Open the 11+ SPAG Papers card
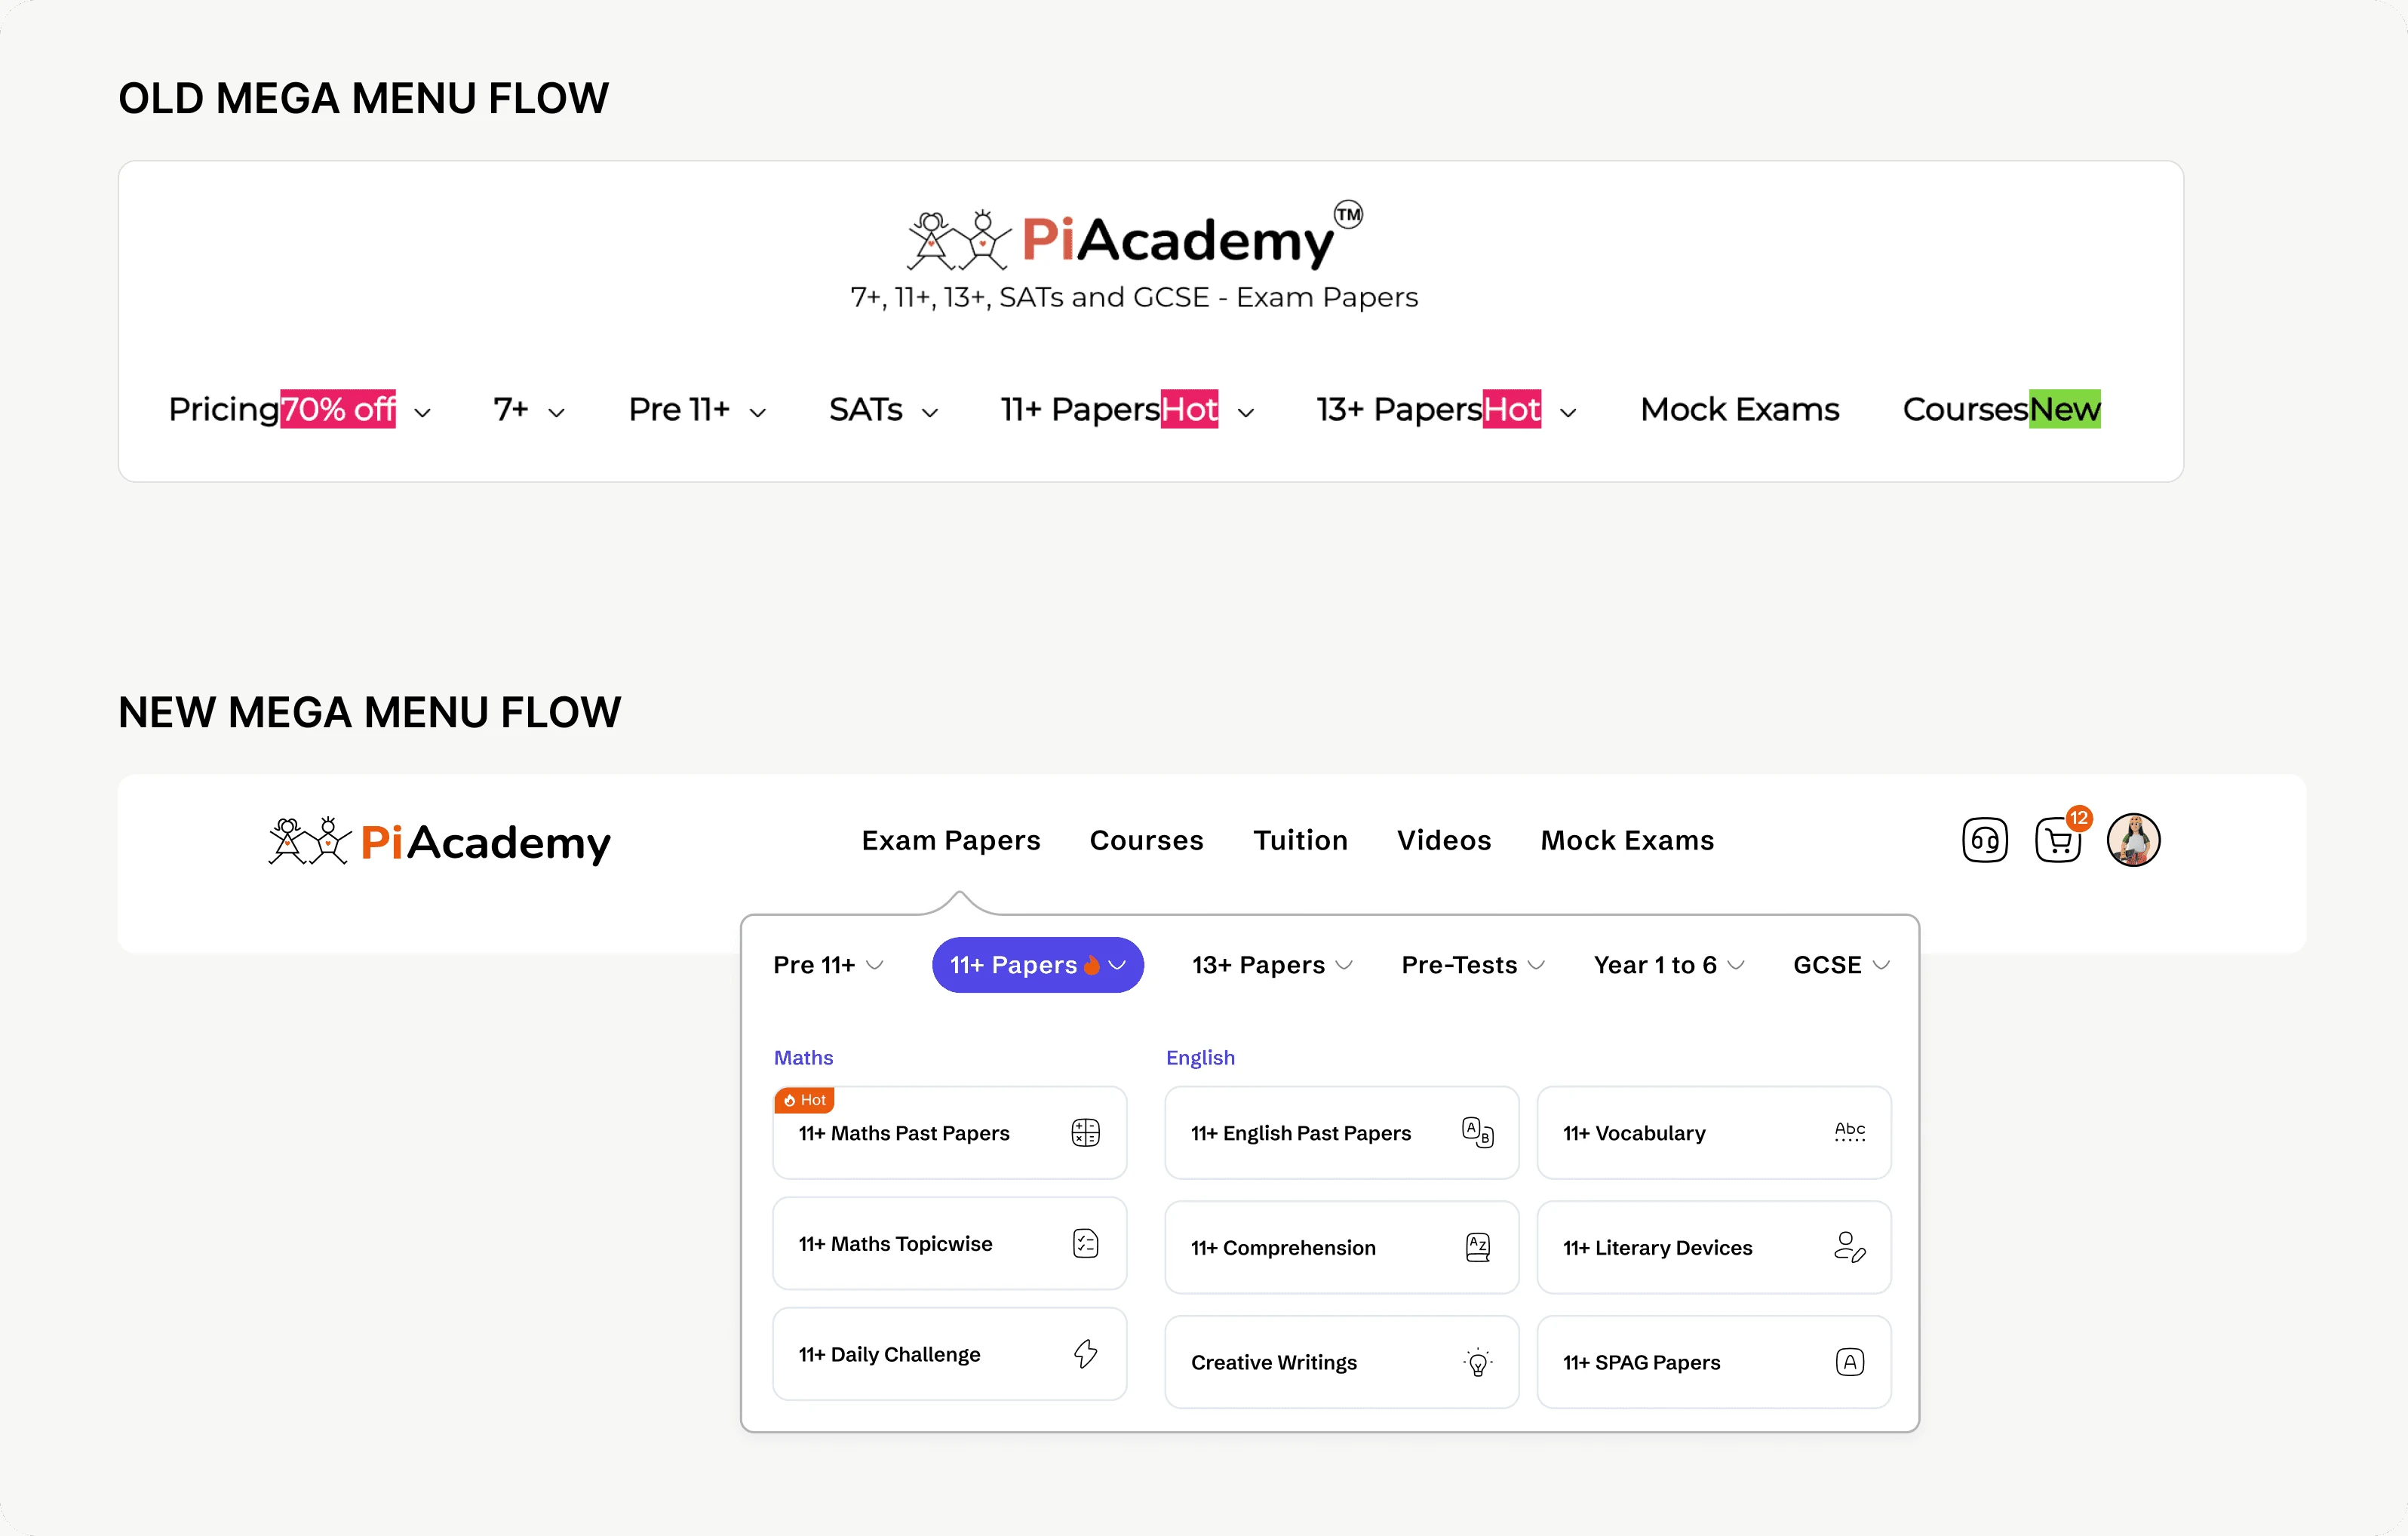 pos(1713,1362)
